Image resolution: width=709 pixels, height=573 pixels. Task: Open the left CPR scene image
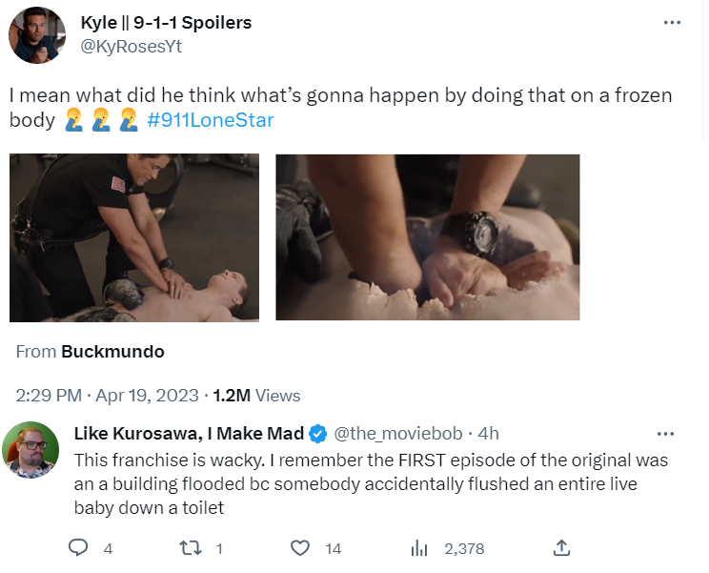pos(134,237)
